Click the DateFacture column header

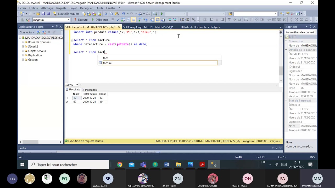(x=90, y=94)
